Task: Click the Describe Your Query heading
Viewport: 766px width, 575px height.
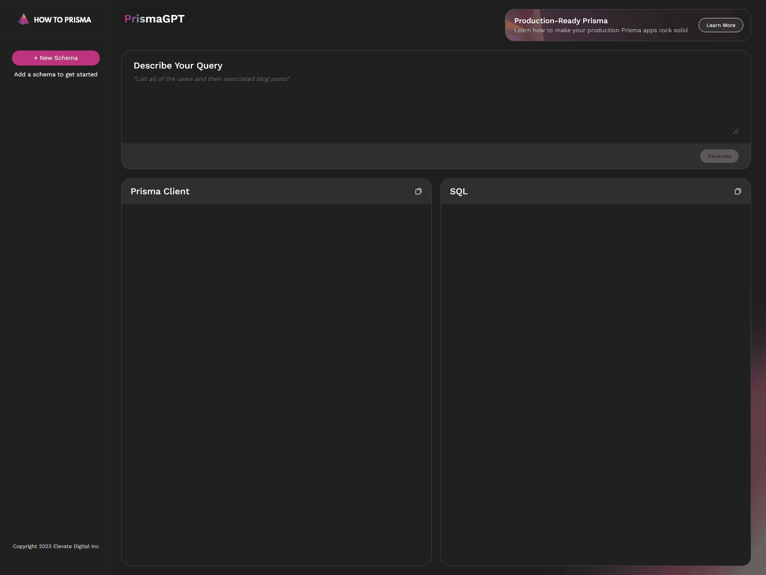Action: click(x=178, y=66)
